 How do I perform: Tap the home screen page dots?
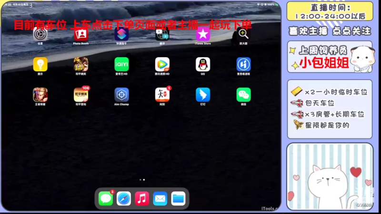coord(142,180)
